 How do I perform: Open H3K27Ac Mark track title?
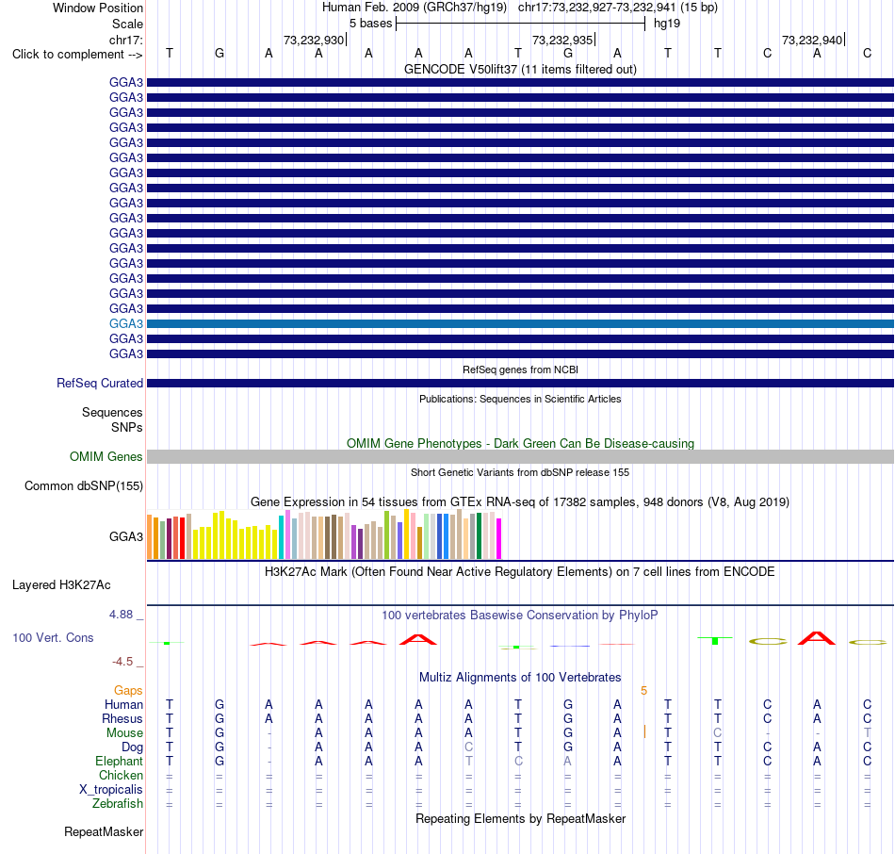tap(520, 572)
